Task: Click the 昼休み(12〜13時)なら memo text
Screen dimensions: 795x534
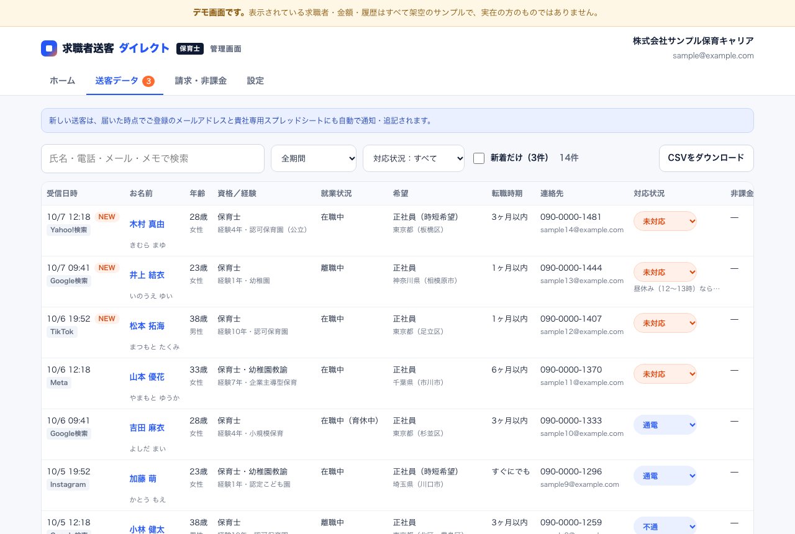Action: 676,289
